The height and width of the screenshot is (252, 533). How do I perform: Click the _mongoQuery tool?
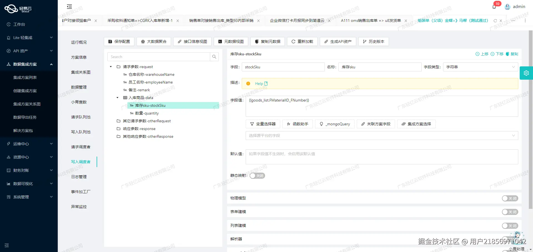click(335, 124)
